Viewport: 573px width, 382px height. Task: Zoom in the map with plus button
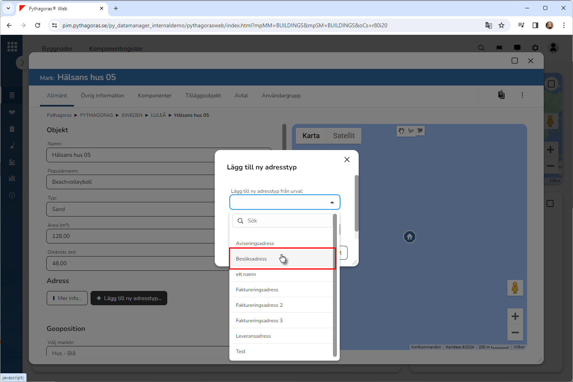515,316
